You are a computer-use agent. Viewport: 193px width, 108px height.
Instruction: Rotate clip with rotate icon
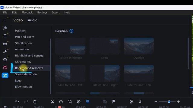click(61, 102)
